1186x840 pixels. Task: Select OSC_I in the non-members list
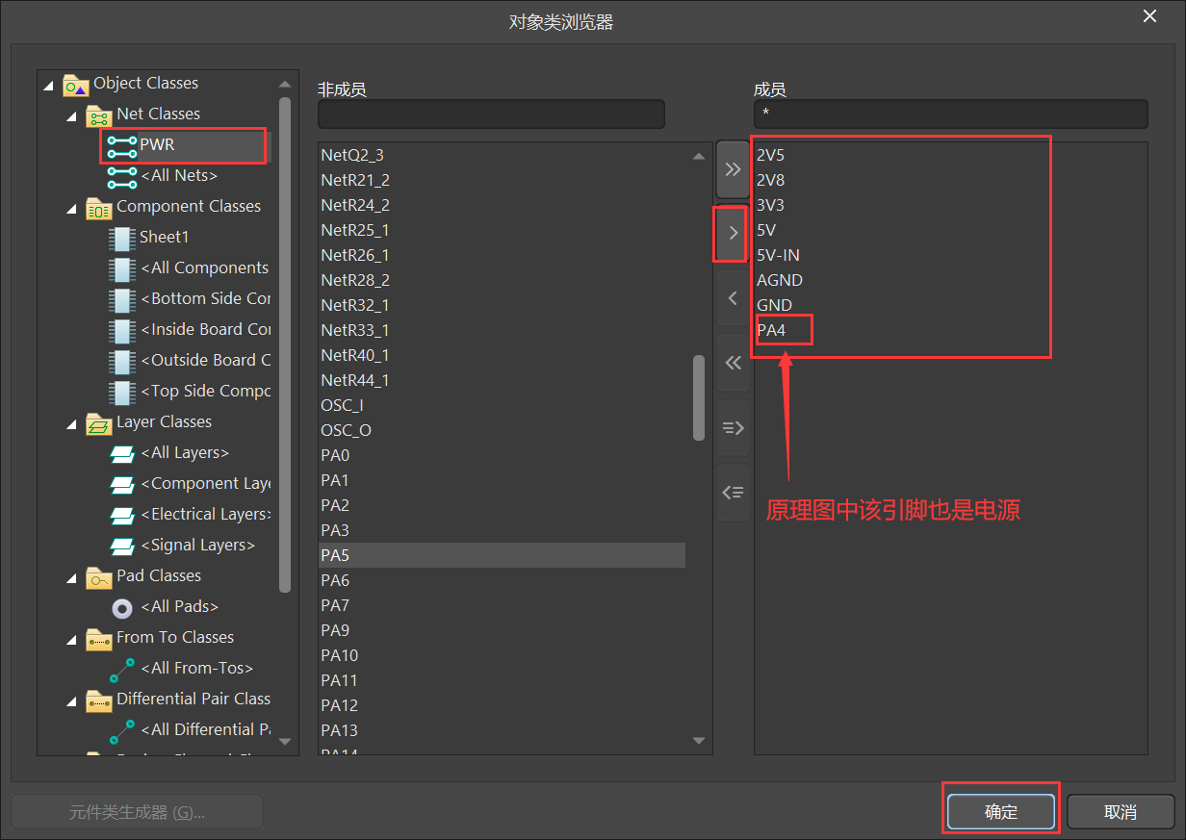(502, 405)
